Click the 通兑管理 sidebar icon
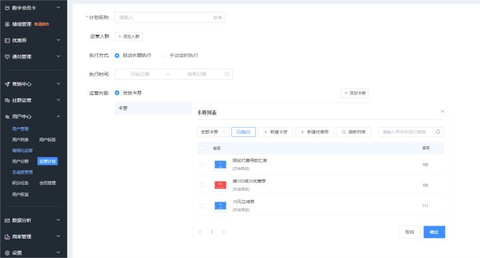This screenshot has height=258, width=480. pos(7,57)
